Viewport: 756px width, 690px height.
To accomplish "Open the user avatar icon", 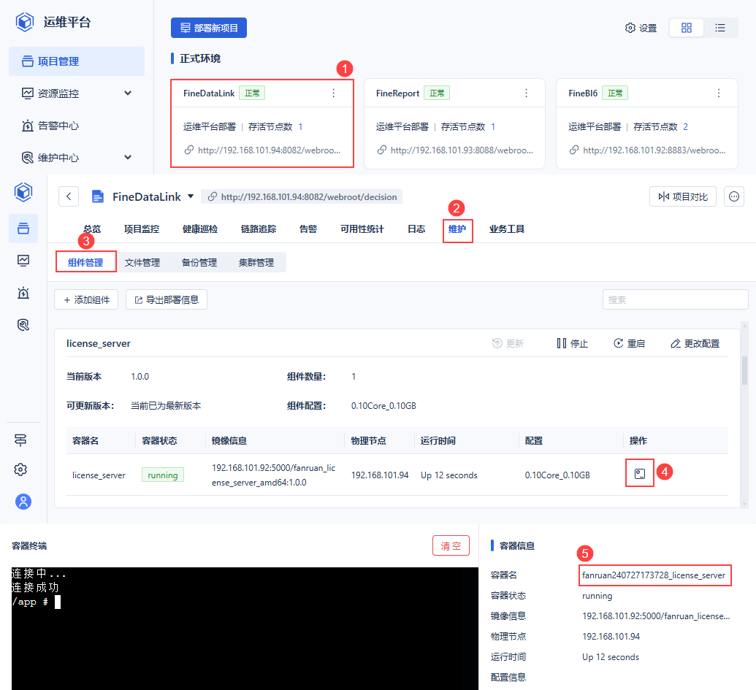I will click(x=23, y=502).
